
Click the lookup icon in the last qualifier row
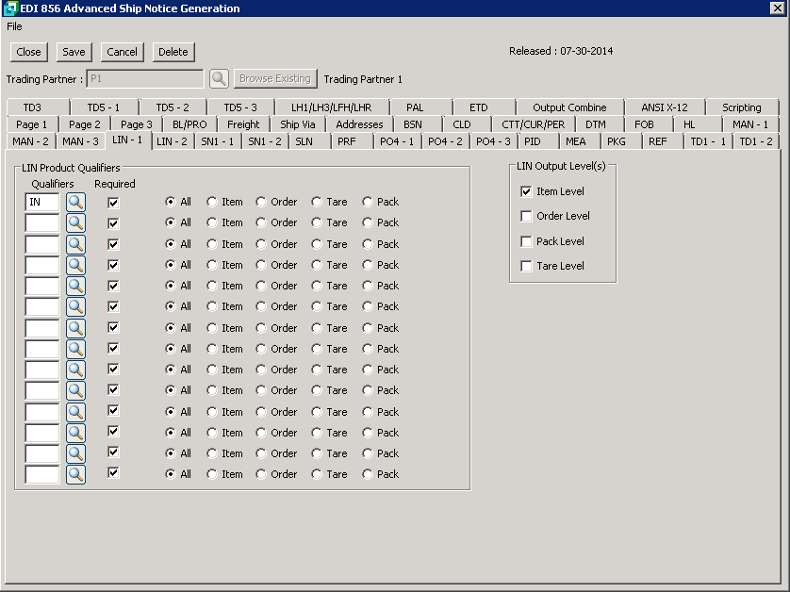click(75, 474)
